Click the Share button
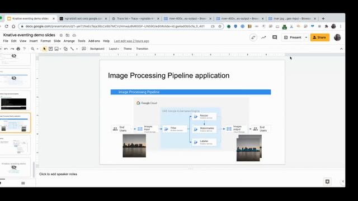The width and height of the screenshot is (358, 201). click(x=319, y=37)
